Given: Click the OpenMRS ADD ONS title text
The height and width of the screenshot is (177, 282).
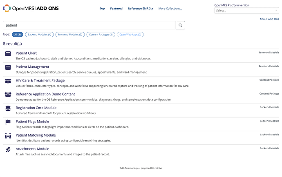Looking at the screenshot, I should pyautogui.click(x=36, y=8).
